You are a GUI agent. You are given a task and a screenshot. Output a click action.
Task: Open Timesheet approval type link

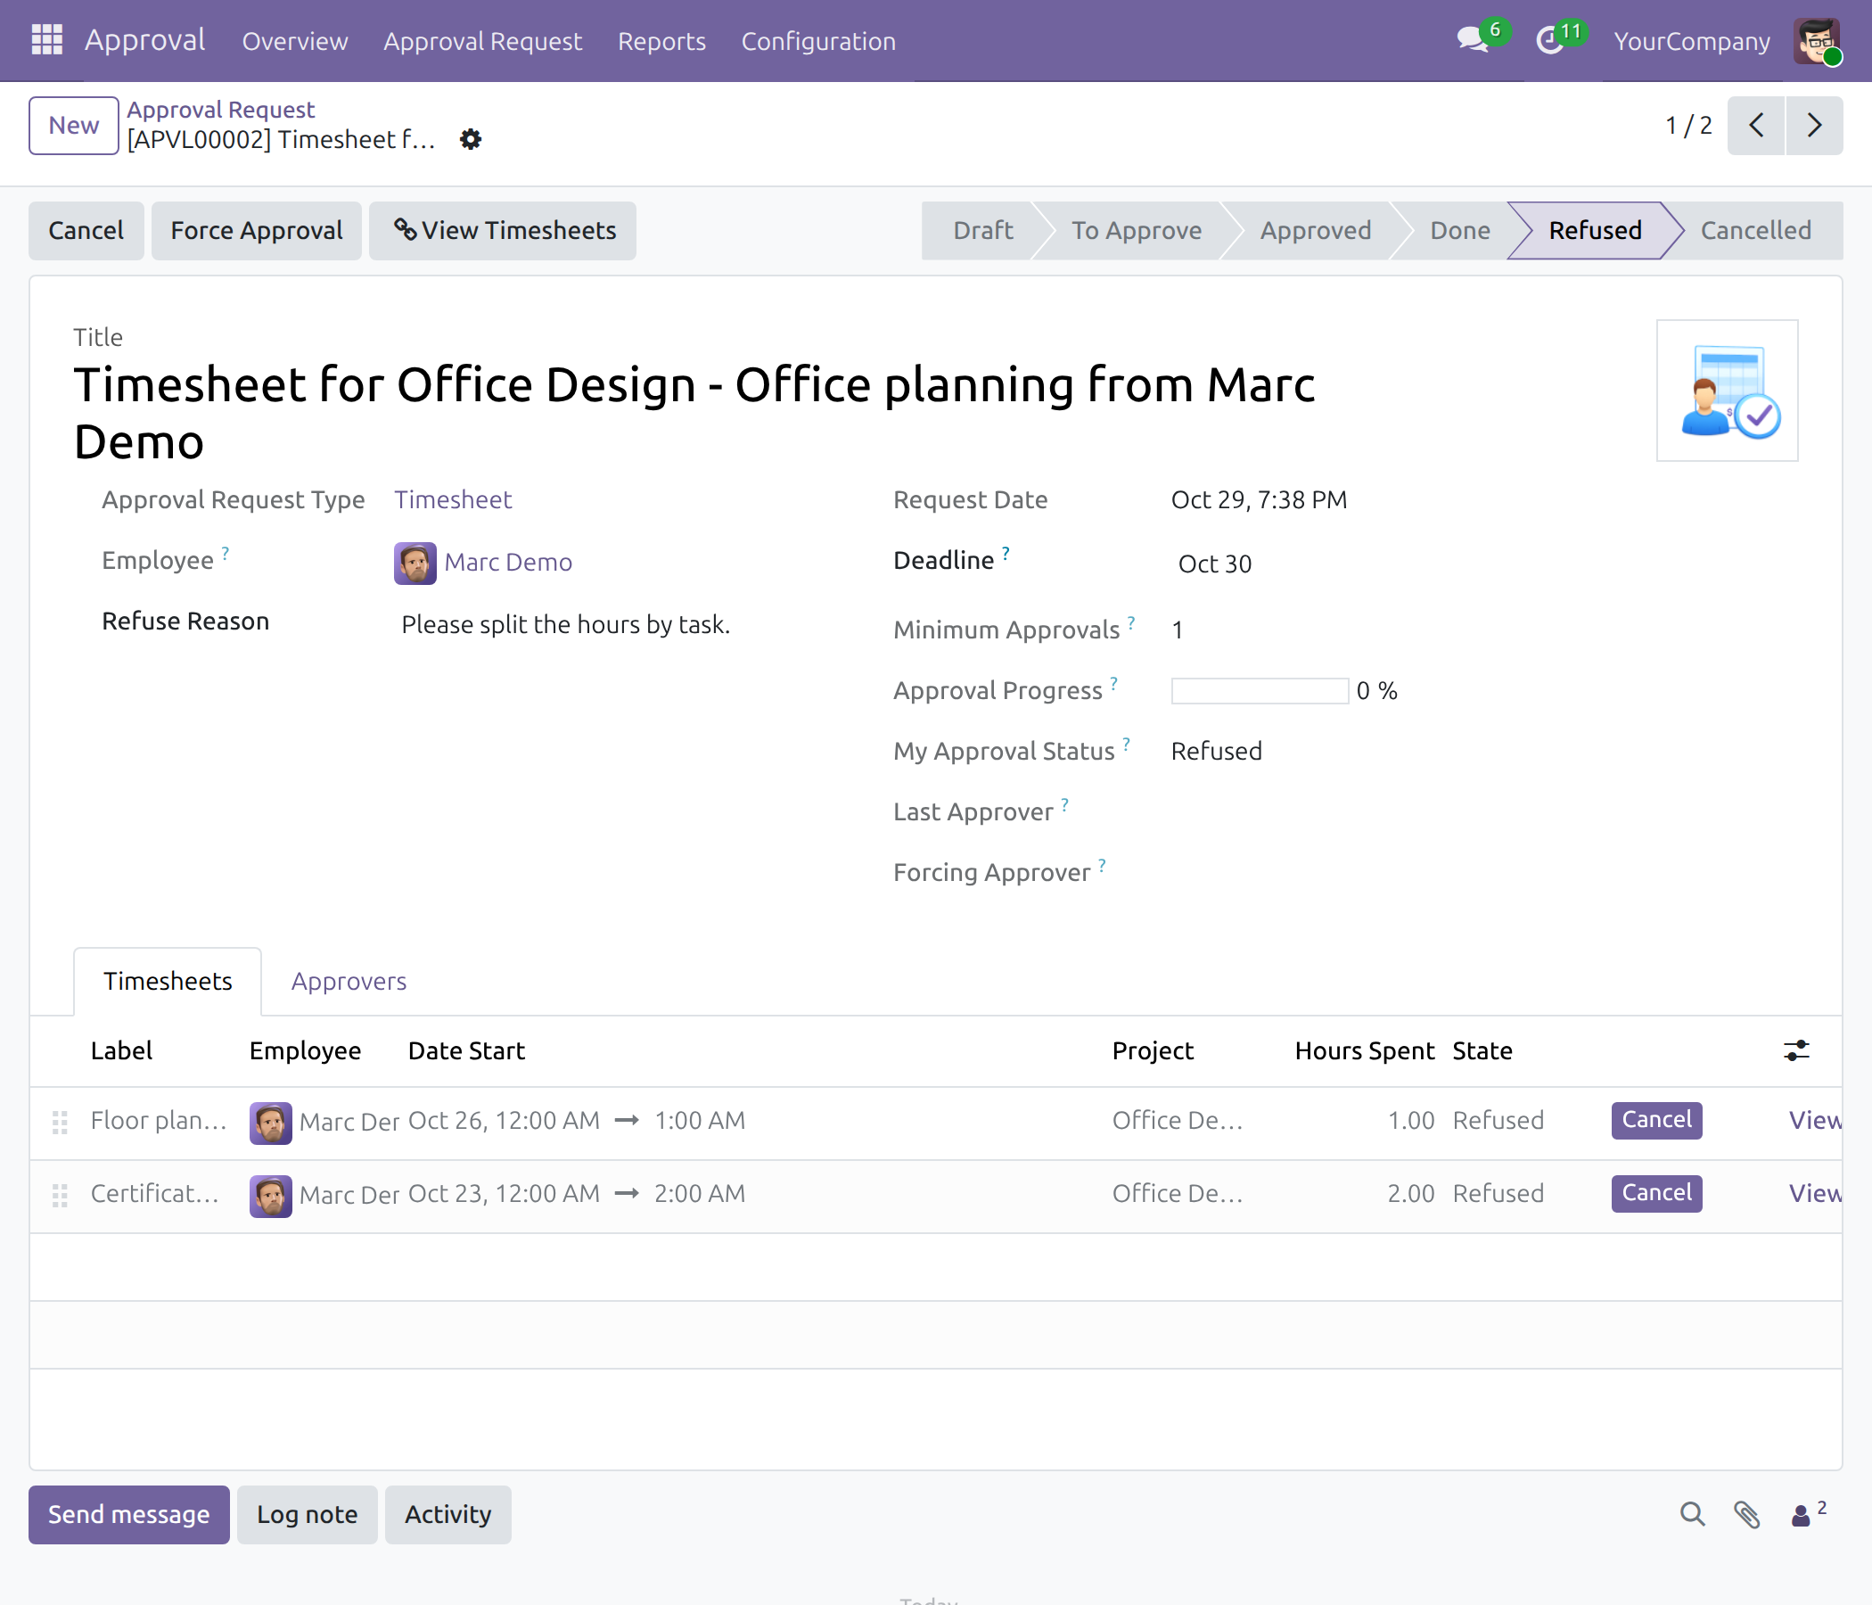[453, 499]
